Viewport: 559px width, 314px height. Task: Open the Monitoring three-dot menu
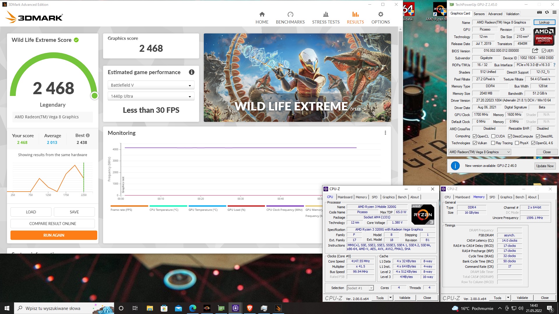click(385, 133)
